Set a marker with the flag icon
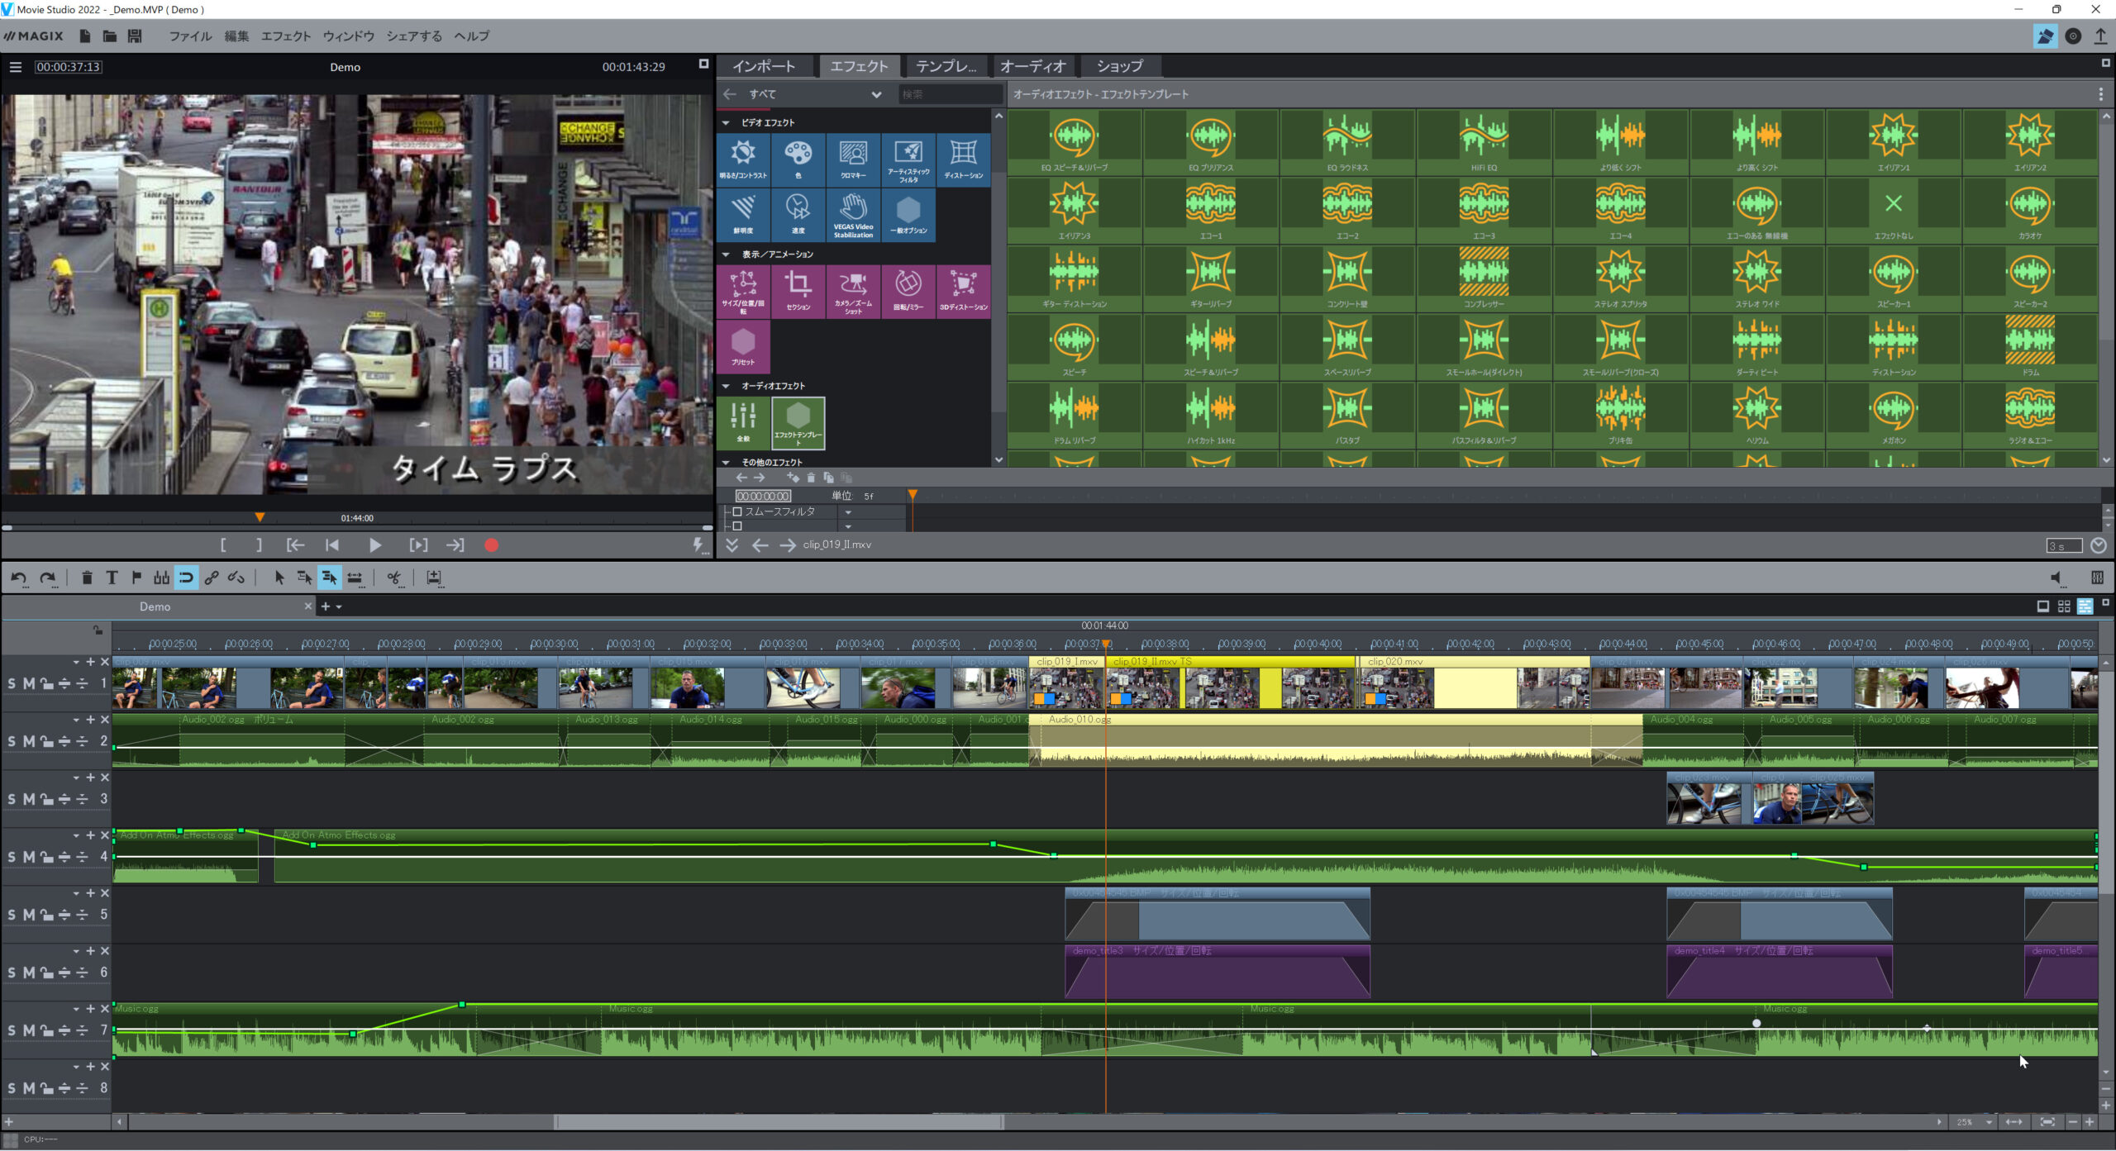This screenshot has height=1151, width=2116. coord(136,578)
